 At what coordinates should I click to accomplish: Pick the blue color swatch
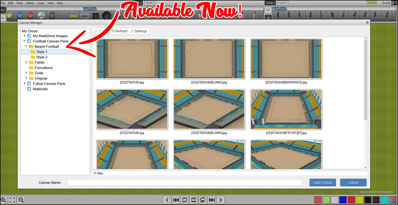pos(342,200)
